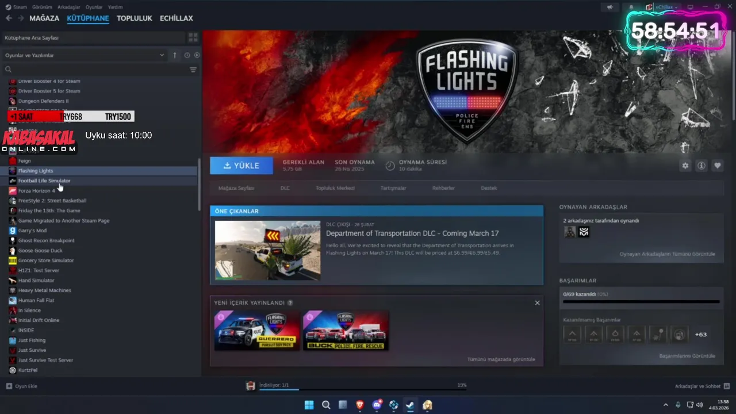Screen dimensions: 736x414
Task: Select Forza Horizon 4 in library
Action: coord(37,191)
